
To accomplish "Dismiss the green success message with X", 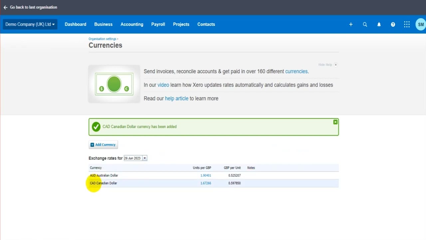I will coord(335,122).
